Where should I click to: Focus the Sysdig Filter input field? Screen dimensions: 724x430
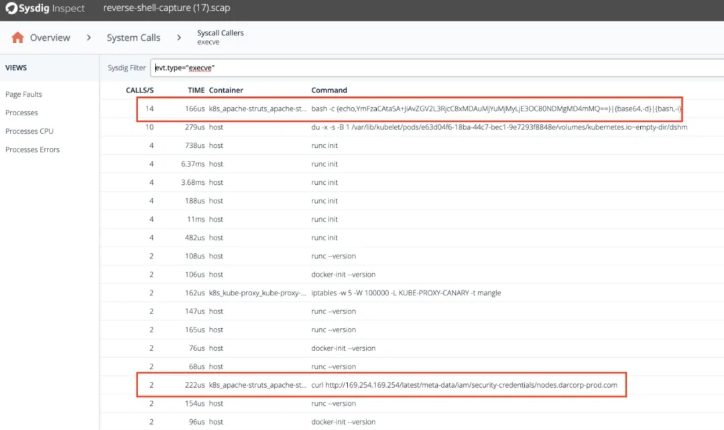click(x=437, y=68)
